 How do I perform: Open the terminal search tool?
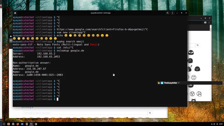tap(168, 13)
